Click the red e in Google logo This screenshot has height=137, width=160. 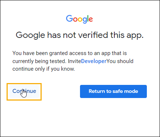(x=91, y=20)
